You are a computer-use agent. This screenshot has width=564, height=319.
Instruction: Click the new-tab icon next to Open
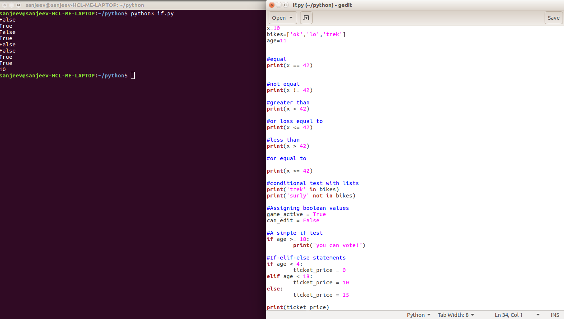point(306,18)
